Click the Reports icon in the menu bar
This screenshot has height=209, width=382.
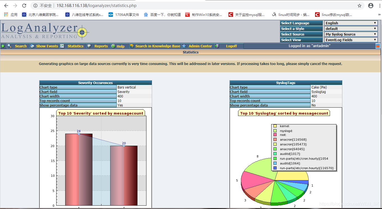[89, 46]
